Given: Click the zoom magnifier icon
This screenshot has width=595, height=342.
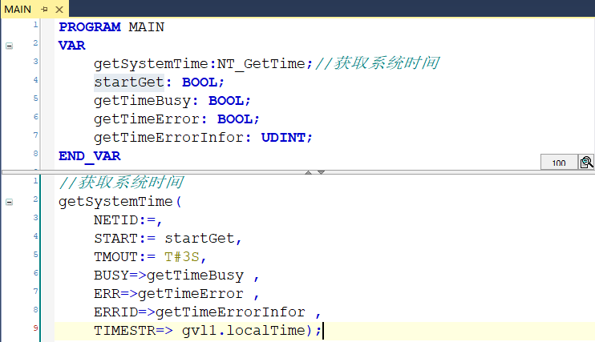Looking at the screenshot, I should [x=586, y=163].
